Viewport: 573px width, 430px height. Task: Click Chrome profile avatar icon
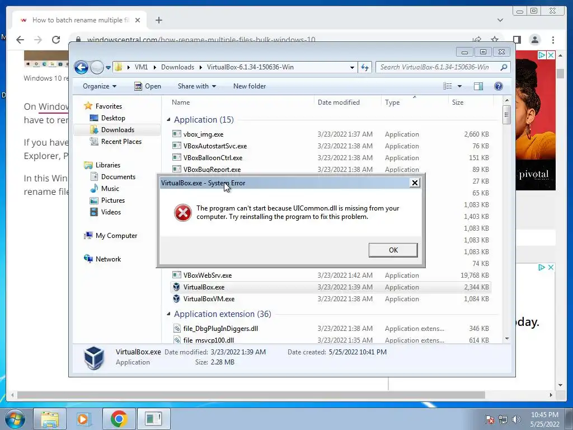[534, 40]
